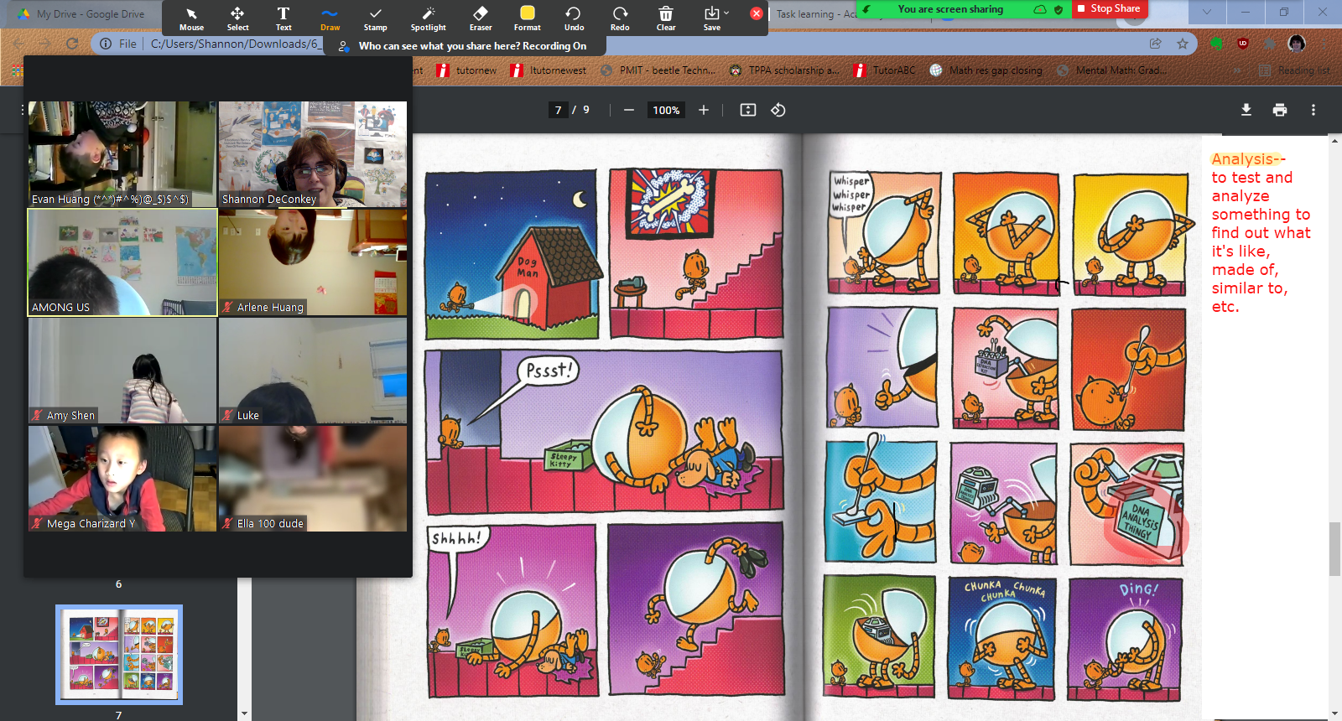Image resolution: width=1342 pixels, height=721 pixels.
Task: Undo the last annotation
Action: (574, 18)
